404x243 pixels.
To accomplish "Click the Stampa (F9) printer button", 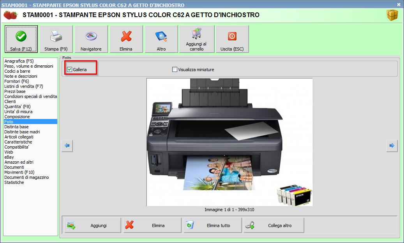I will click(56, 39).
